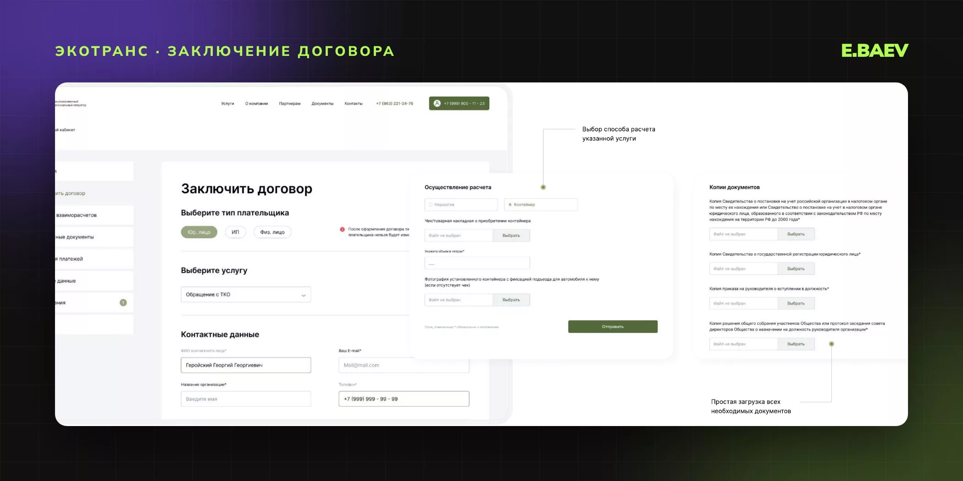
Task: Click Выбрать for director appointment order copy
Action: [x=796, y=304]
